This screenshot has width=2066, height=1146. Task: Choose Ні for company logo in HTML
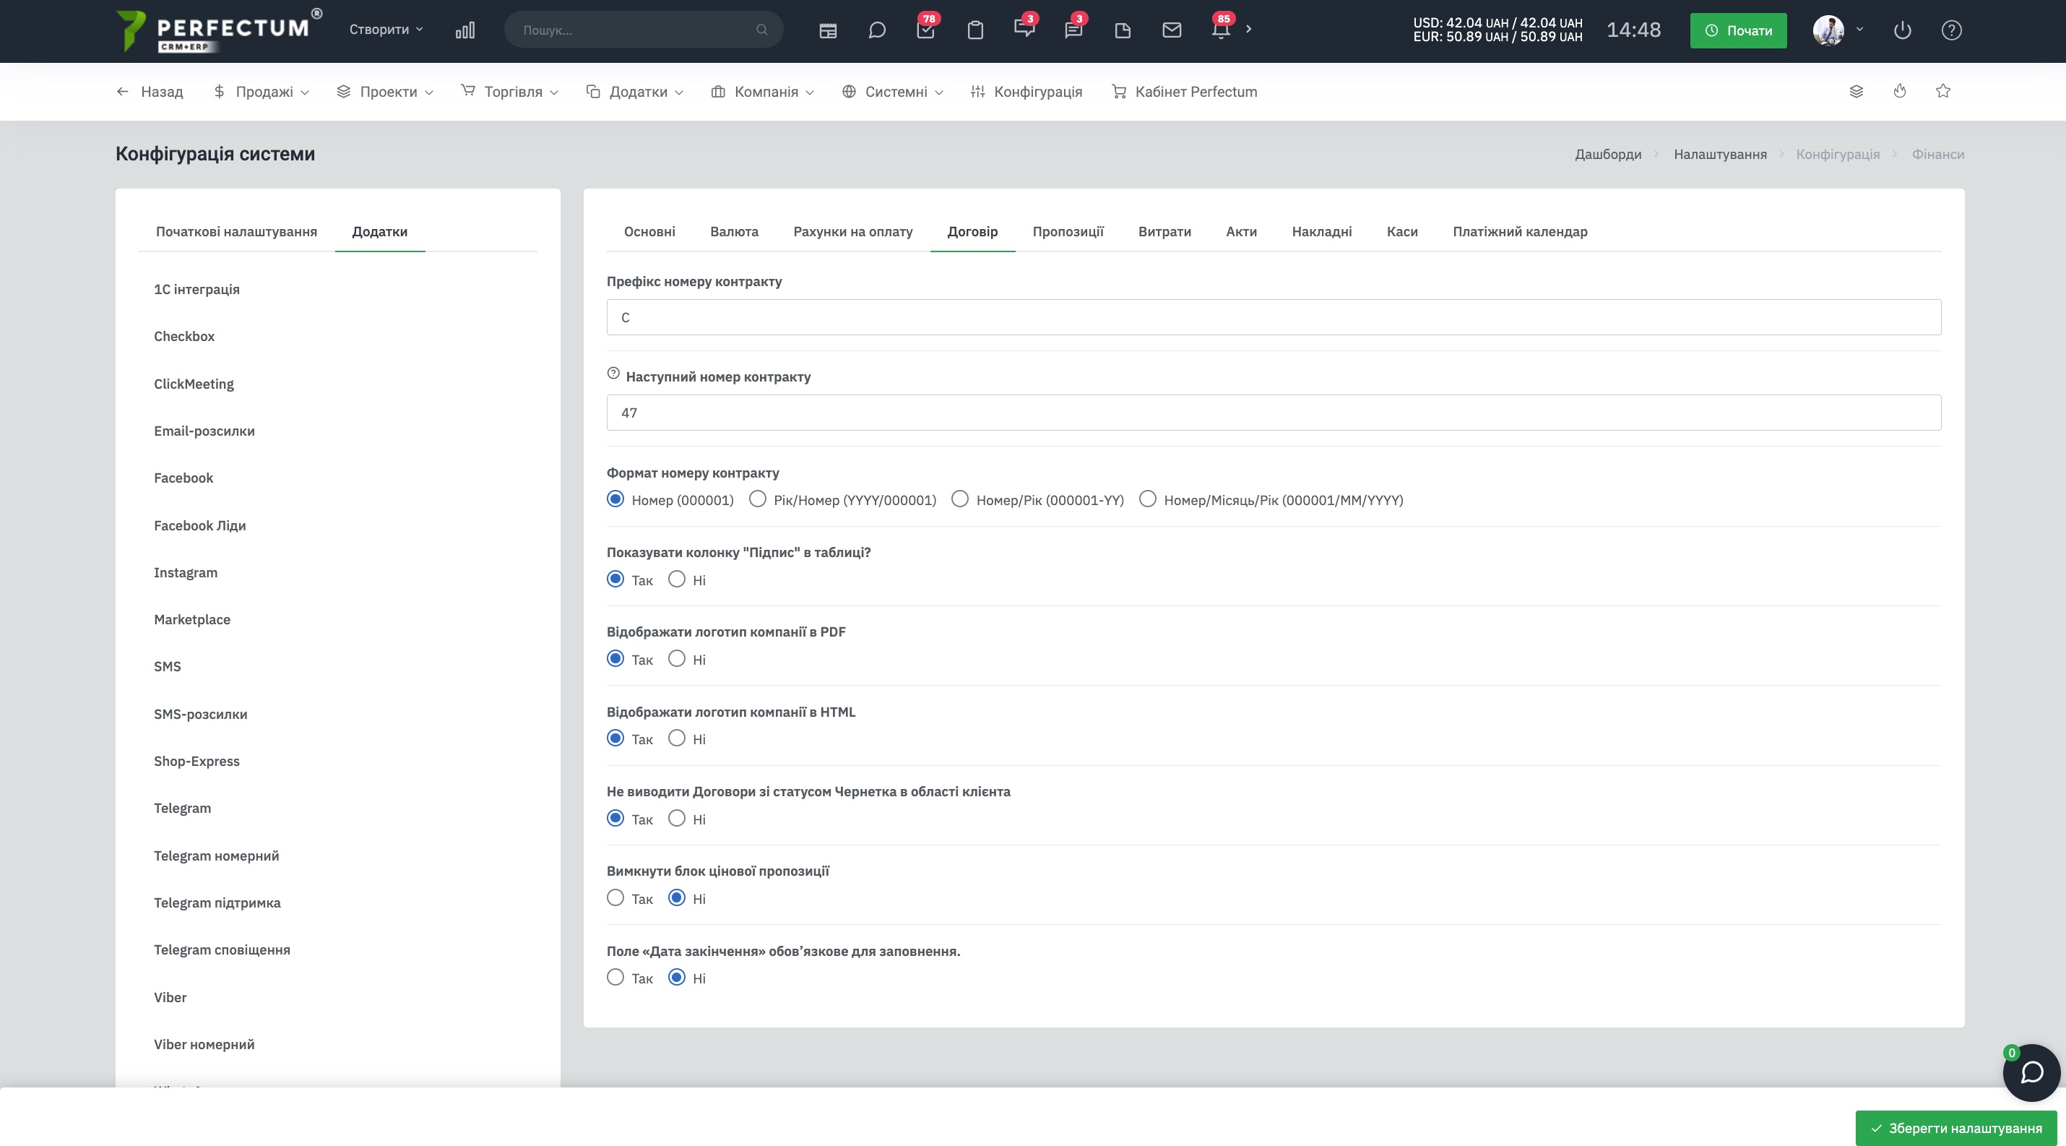pos(677,738)
